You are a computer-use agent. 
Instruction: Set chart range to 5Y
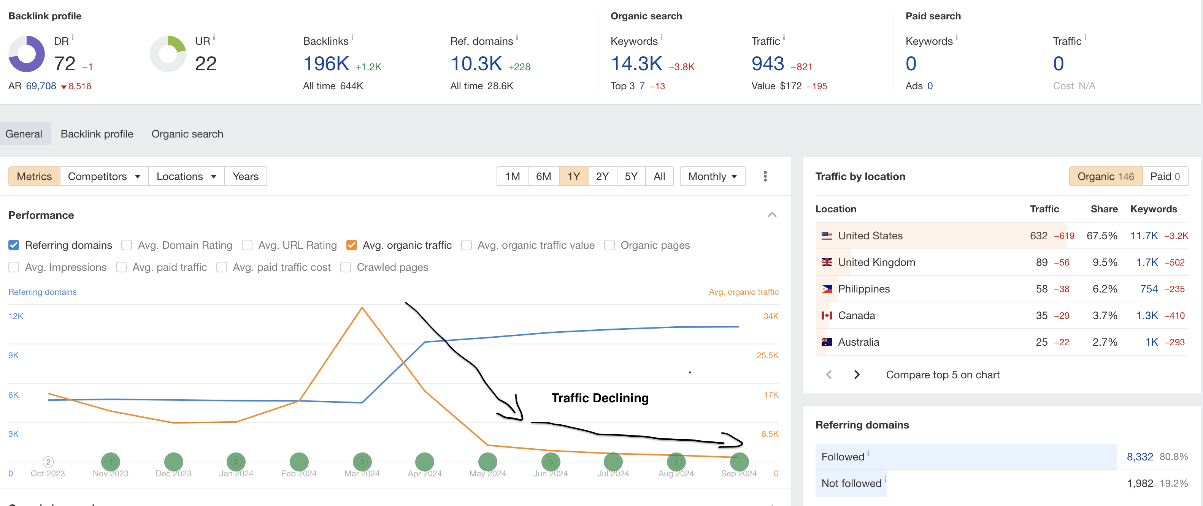631,176
